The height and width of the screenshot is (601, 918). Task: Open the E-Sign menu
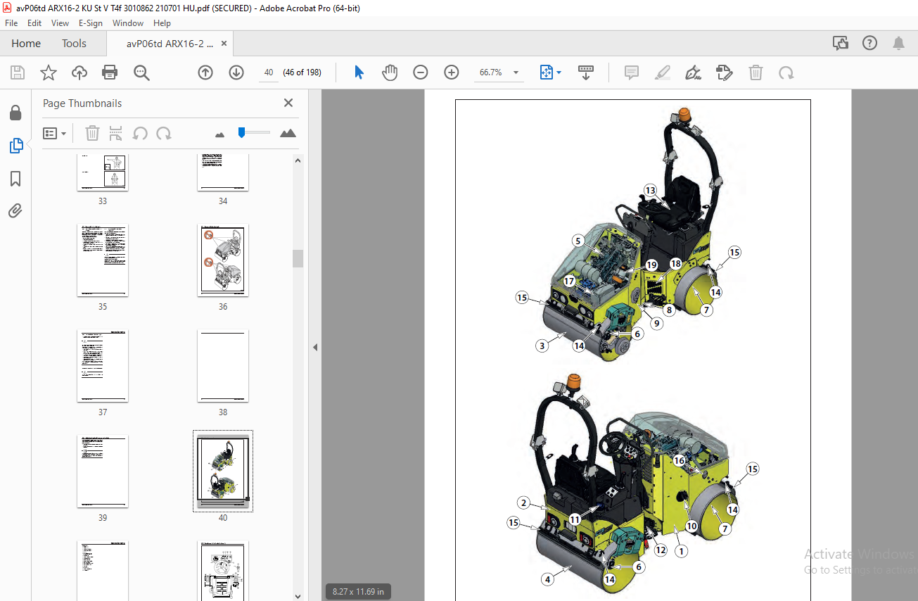pos(91,23)
